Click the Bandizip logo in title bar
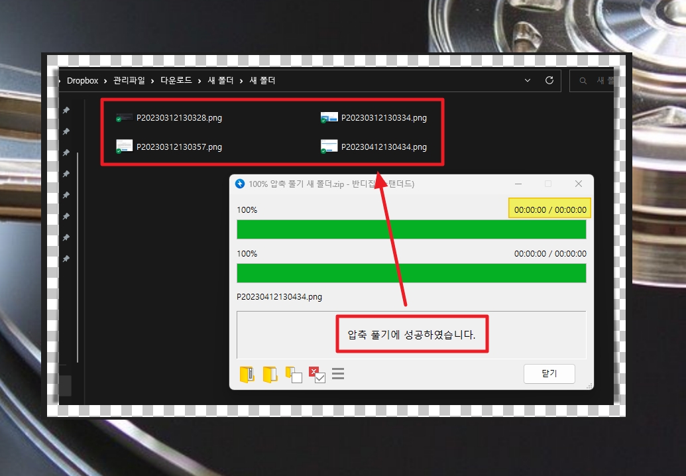The height and width of the screenshot is (476, 686). click(240, 184)
